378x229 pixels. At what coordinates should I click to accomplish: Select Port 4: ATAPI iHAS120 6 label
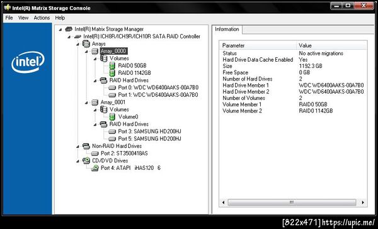click(130, 168)
